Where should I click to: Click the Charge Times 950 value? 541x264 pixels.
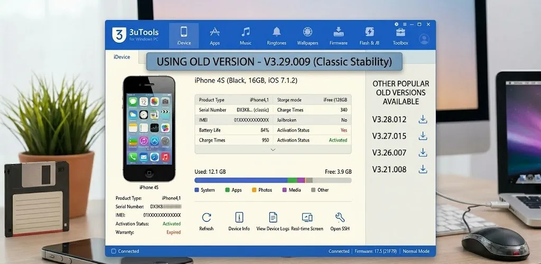tap(265, 140)
